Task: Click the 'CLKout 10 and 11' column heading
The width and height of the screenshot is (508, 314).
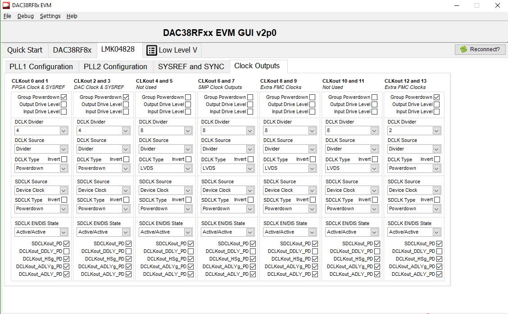Action: click(x=343, y=81)
